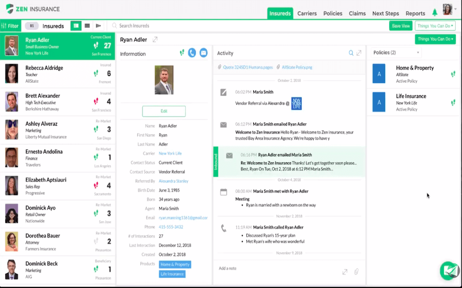Open attachment Quote 324SD1 Humana.pages

pos(248,67)
